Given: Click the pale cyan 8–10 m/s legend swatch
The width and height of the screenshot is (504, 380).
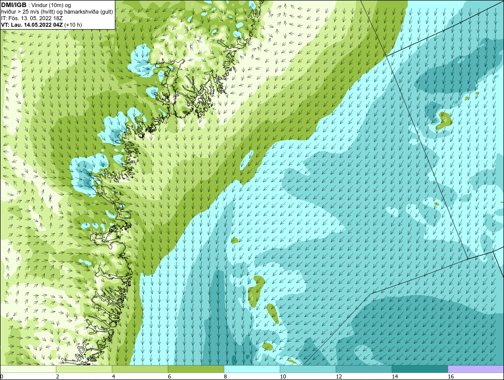Looking at the screenshot, I should pyautogui.click(x=251, y=369).
